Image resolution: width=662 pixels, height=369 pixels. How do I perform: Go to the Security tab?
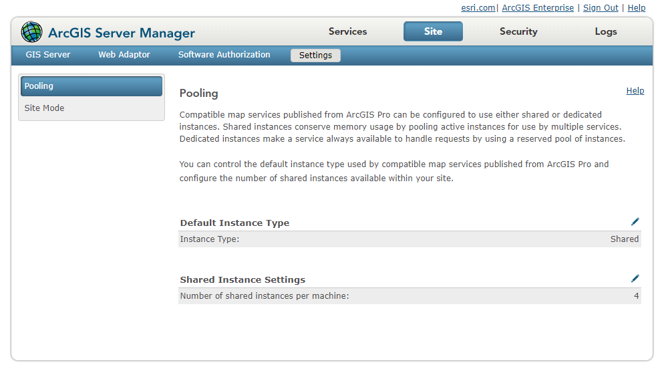coord(518,31)
